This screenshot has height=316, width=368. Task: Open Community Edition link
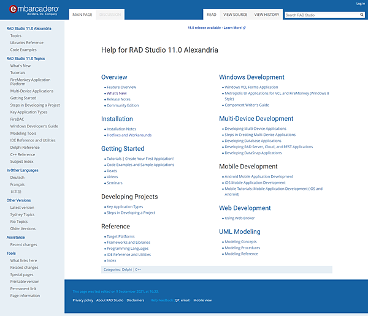point(123,105)
